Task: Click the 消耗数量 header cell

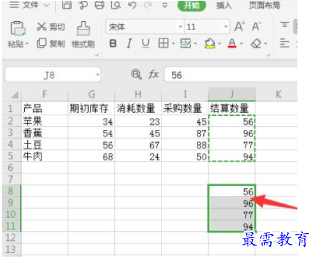Action: (138, 108)
